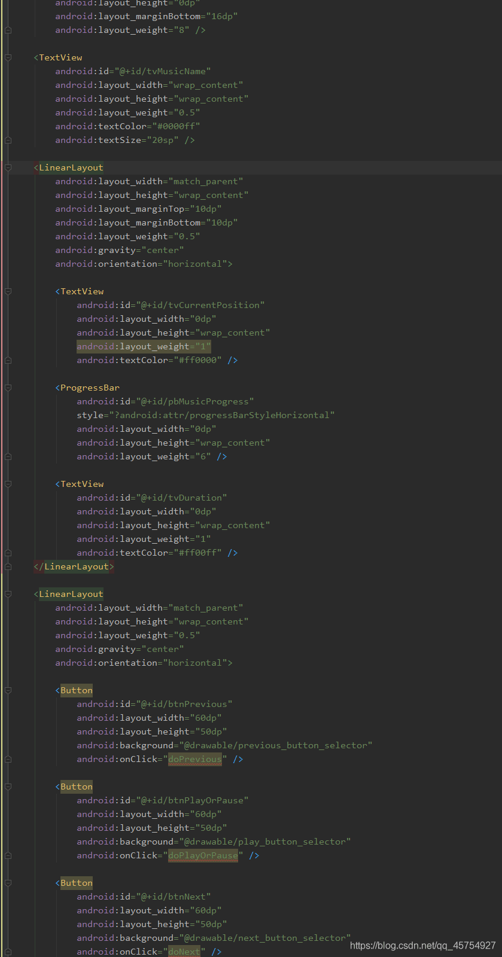Click the highlighted doPlayOrPause onClick handler
The height and width of the screenshot is (957, 502).
203,855
